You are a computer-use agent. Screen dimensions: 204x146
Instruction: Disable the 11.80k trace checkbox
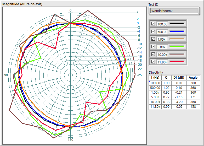(153, 62)
